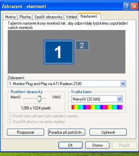Toggle 'Použít toto zařízení jako primární monitor' checkbox
Image resolution: width=139 pixels, height=156 pixels.
(x=10, y=116)
